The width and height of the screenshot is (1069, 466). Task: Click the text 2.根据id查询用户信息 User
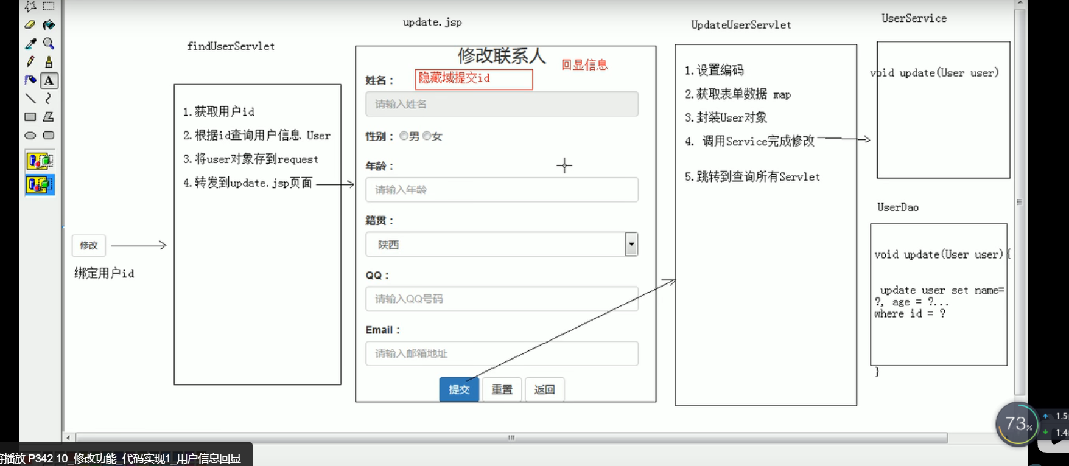(x=256, y=135)
